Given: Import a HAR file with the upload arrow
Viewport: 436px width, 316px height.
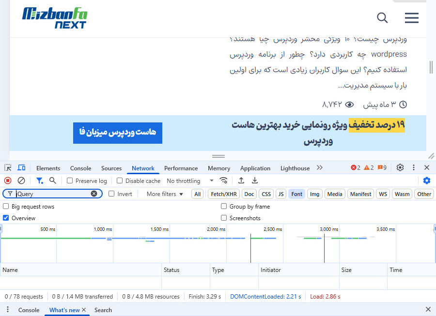Looking at the screenshot, I should coord(241,181).
